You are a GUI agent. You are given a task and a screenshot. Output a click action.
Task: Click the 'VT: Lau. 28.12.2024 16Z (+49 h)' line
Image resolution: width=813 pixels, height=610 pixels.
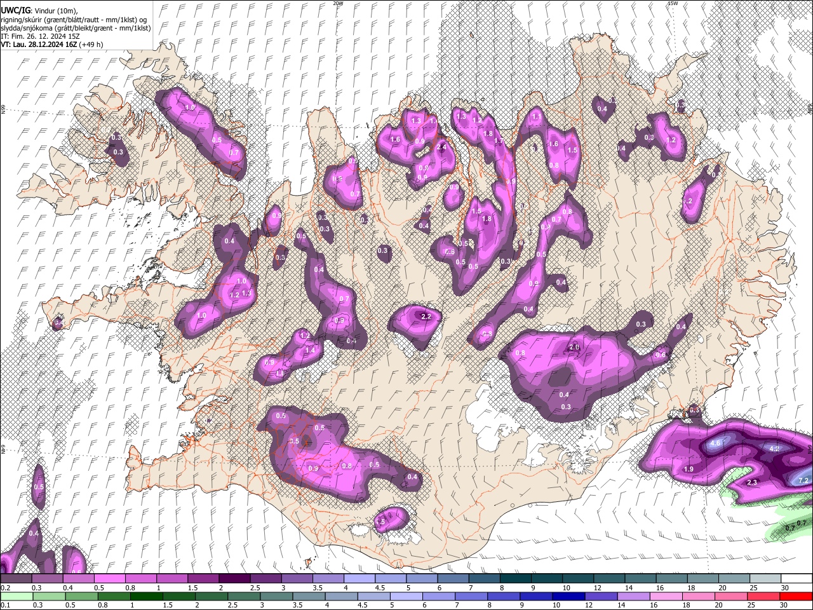click(51, 44)
